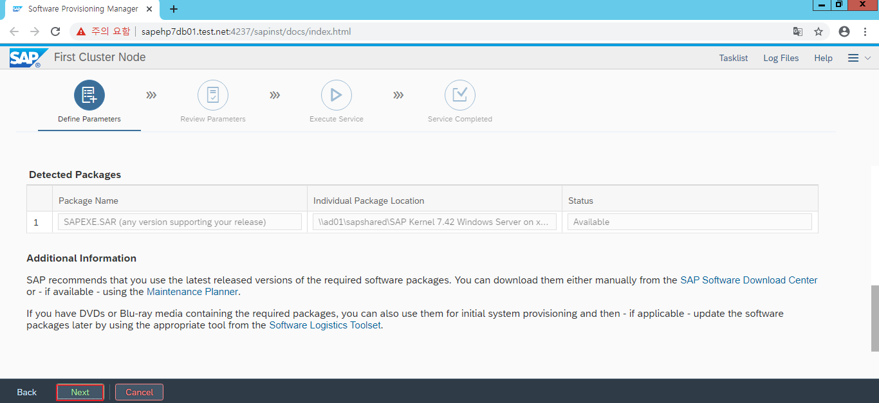Viewport: 879px width, 403px height.
Task: Click browser back arrow
Action: point(14,31)
